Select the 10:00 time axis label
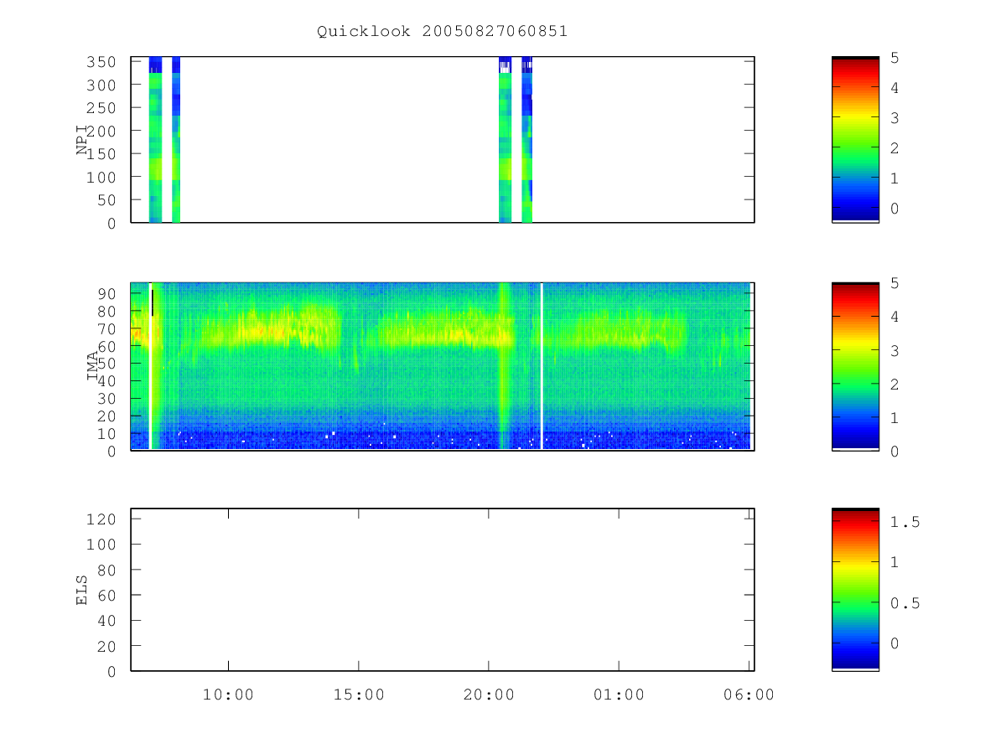Image resolution: width=1006 pixels, height=754 pixels. click(228, 695)
